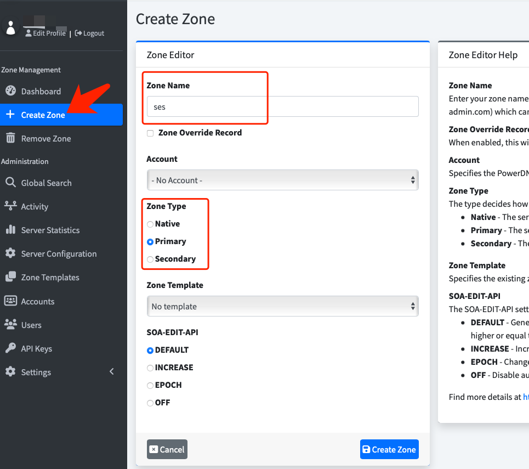
Task: Click the Dashboard palette icon
Action: pos(10,91)
